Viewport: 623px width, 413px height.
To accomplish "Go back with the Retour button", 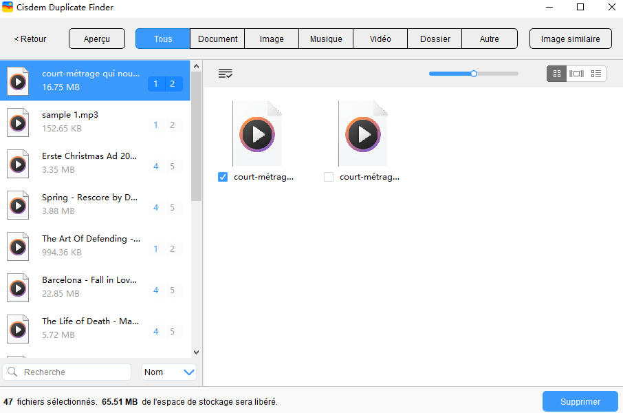I will 30,39.
